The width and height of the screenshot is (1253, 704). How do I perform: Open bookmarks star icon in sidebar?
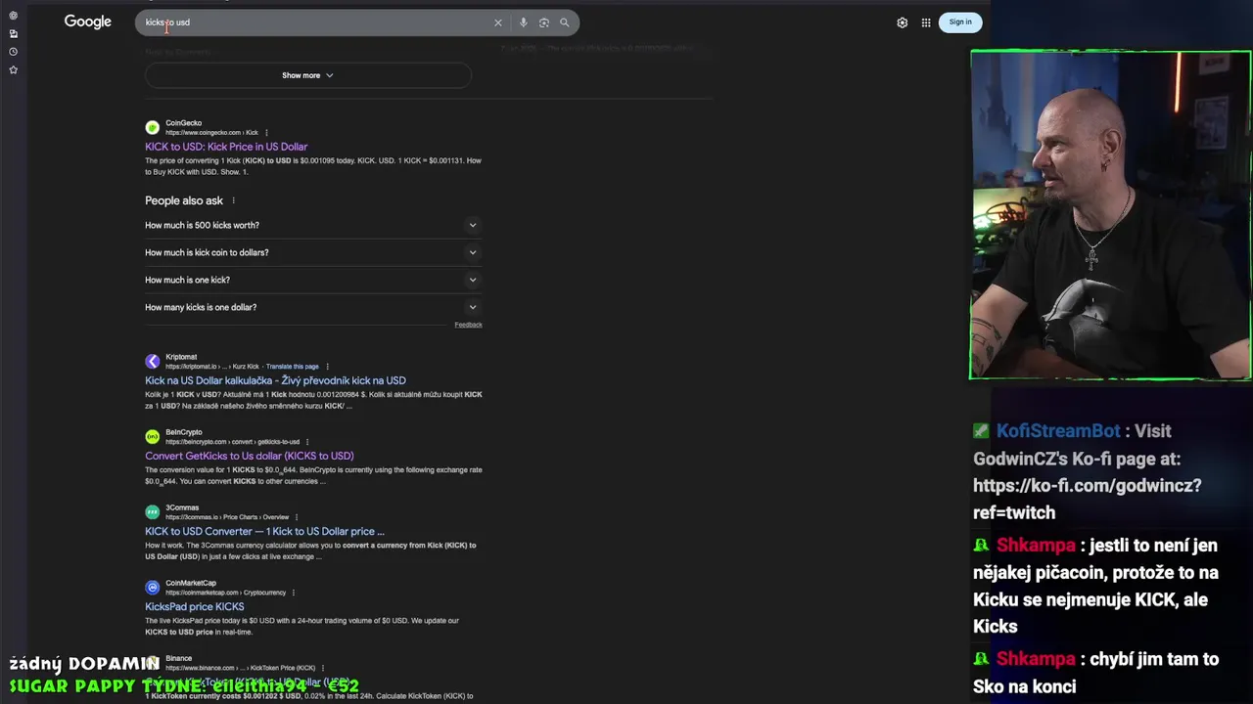pyautogui.click(x=13, y=69)
